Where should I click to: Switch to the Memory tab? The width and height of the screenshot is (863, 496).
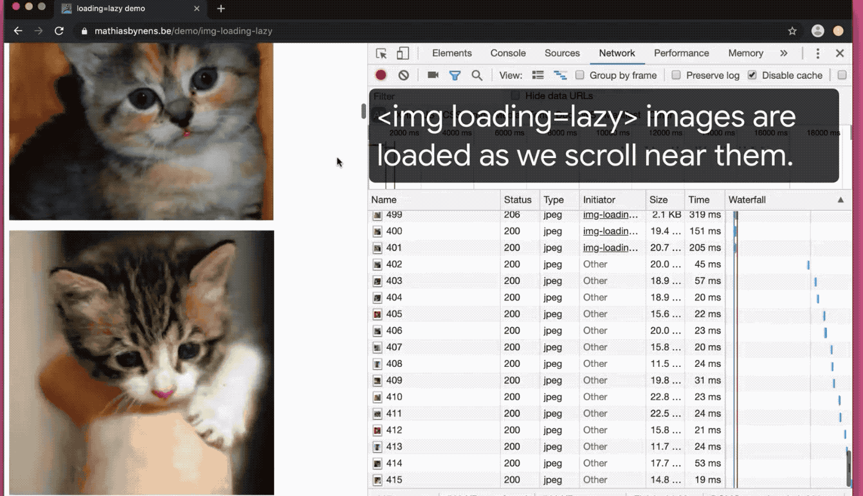pyautogui.click(x=745, y=53)
